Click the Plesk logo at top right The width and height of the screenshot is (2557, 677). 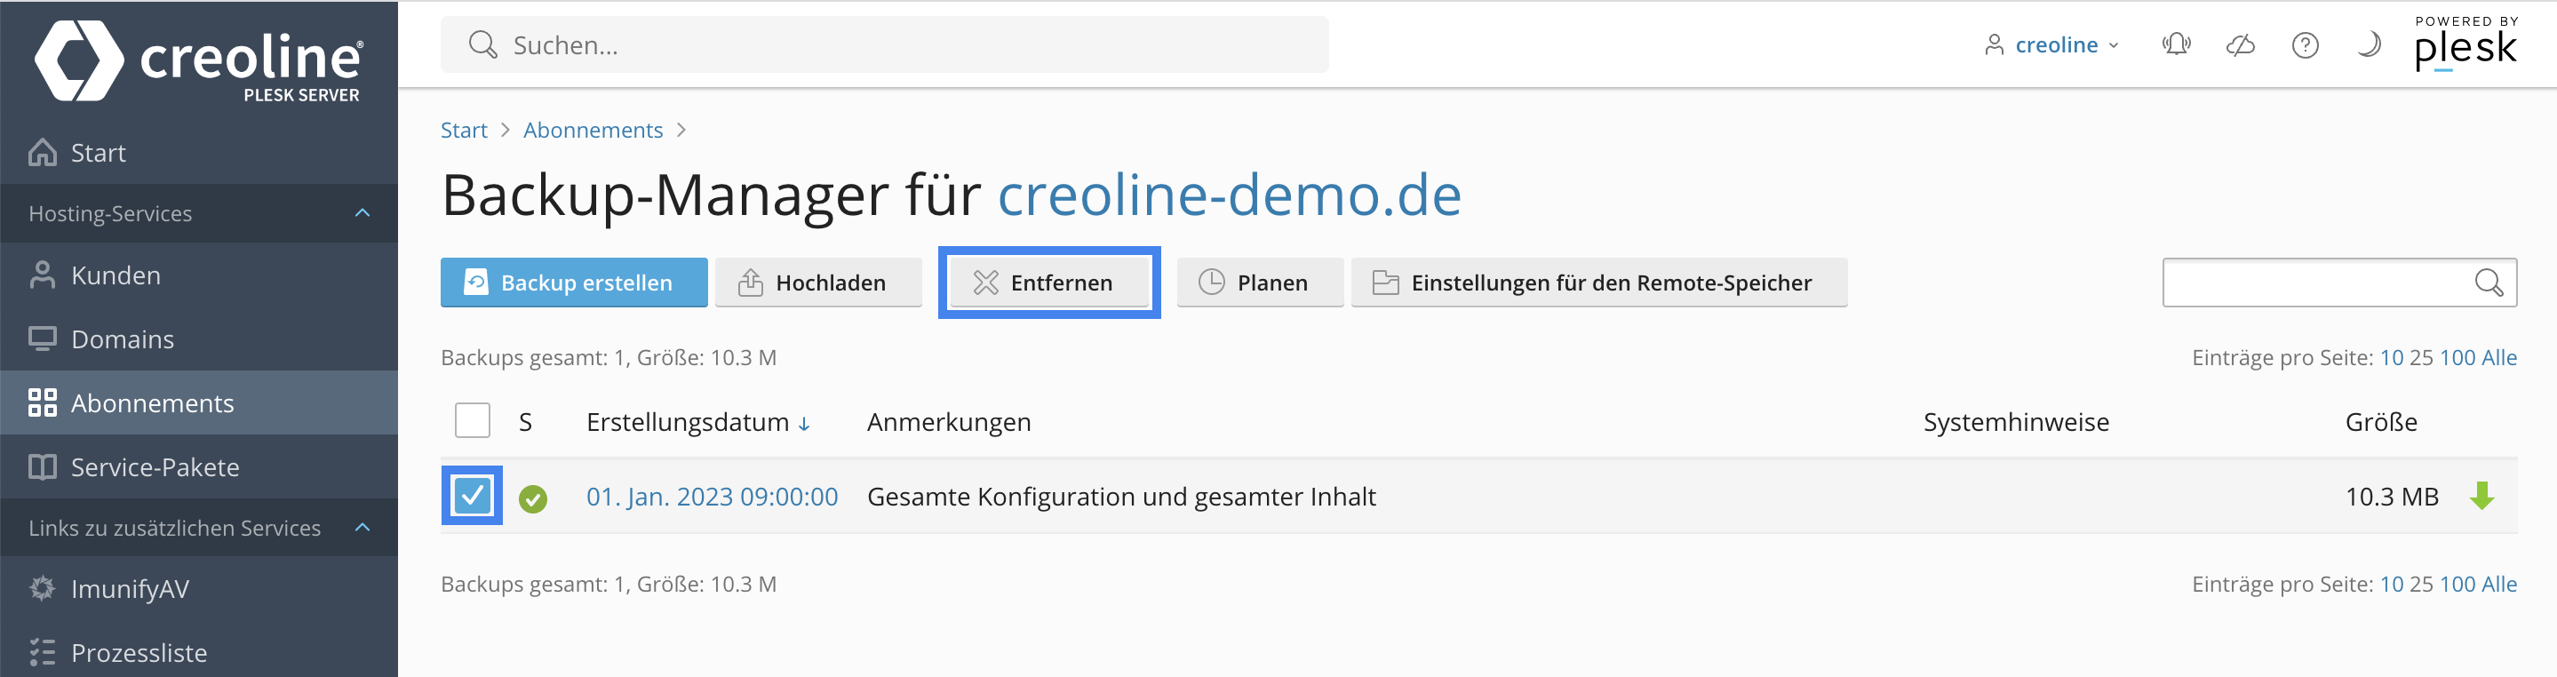pyautogui.click(x=2465, y=44)
